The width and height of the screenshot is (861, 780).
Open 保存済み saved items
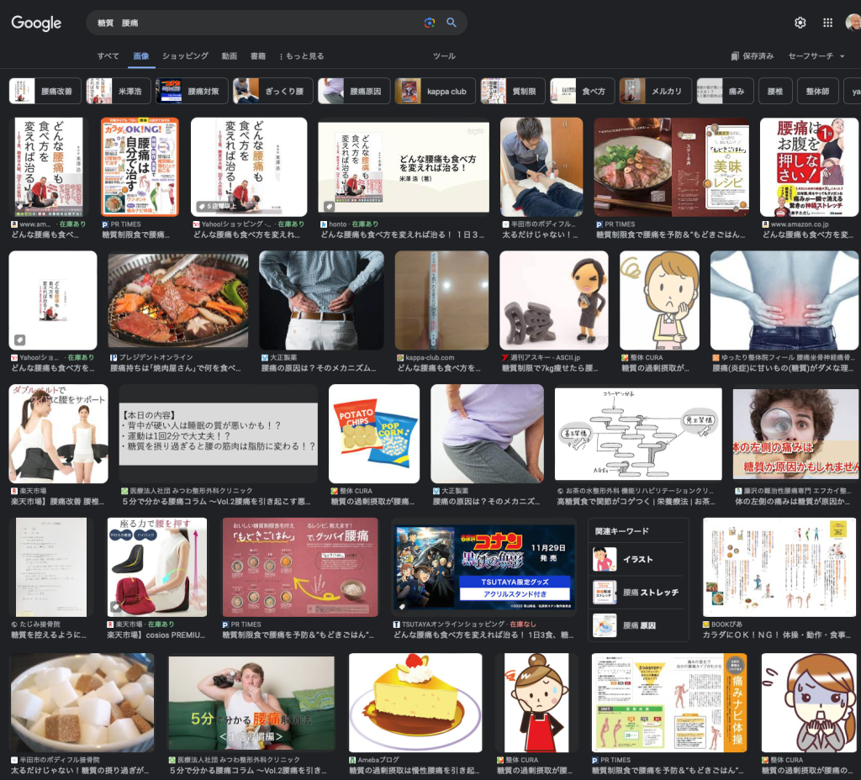pyautogui.click(x=753, y=56)
